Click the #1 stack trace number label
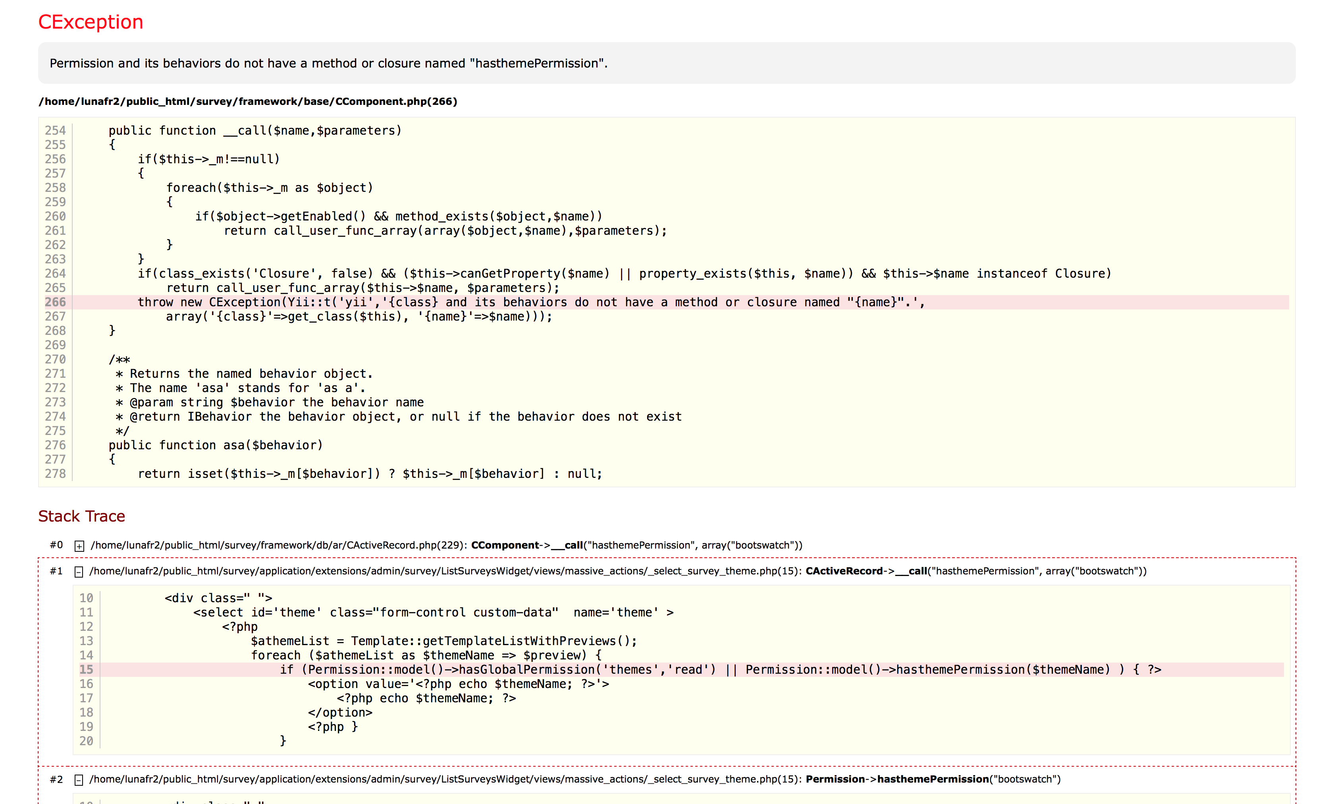Viewport: 1334px width, 804px height. click(56, 571)
